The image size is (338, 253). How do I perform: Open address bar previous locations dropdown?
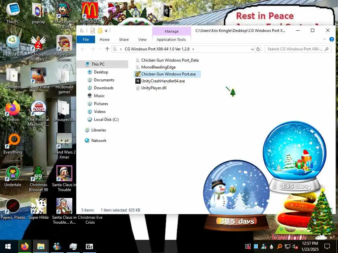click(252, 49)
